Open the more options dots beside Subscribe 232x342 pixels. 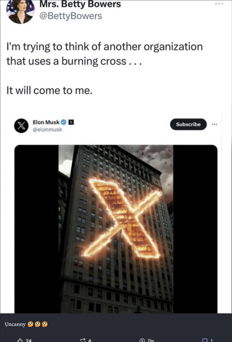(214, 124)
